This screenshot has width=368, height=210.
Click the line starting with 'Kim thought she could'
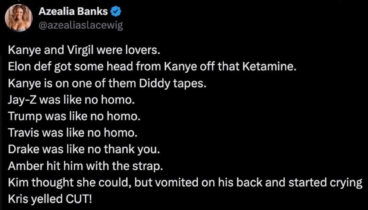pos(185,183)
